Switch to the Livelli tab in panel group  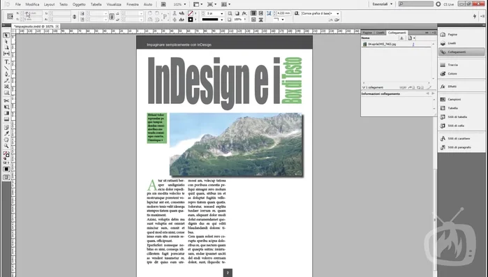click(380, 33)
